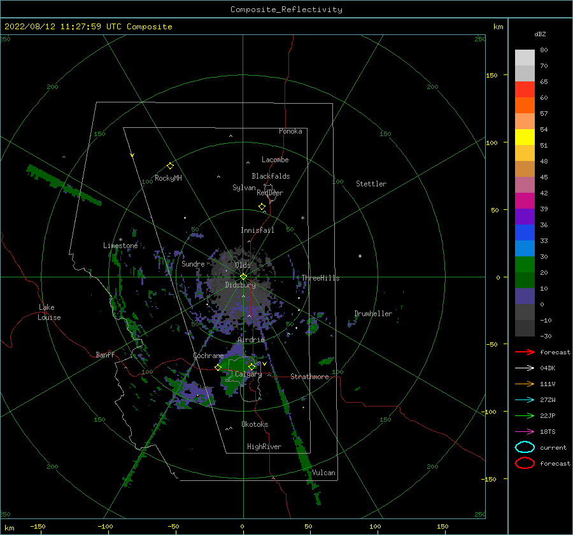The image size is (573, 535).
Task: Click the Okotoks label
Action: point(255,424)
